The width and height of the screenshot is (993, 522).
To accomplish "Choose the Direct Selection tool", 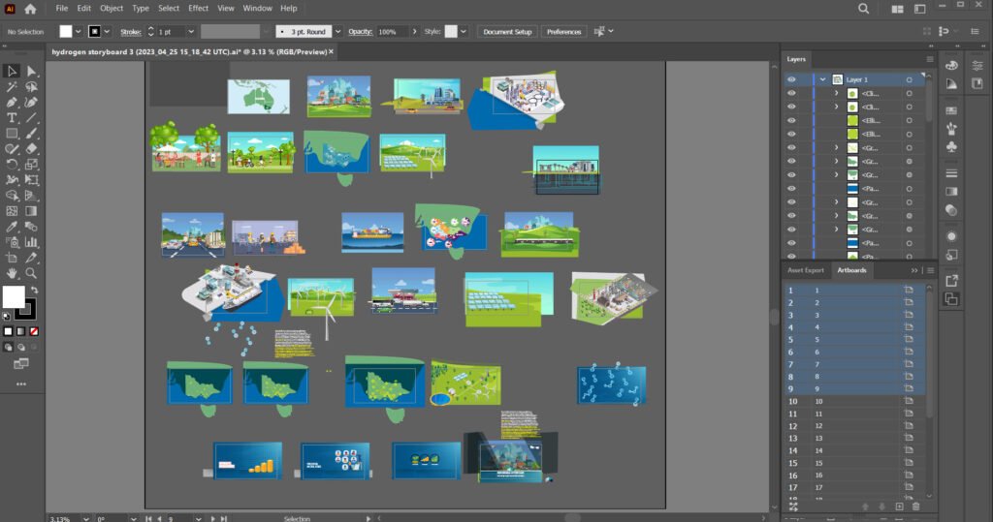I will point(31,71).
